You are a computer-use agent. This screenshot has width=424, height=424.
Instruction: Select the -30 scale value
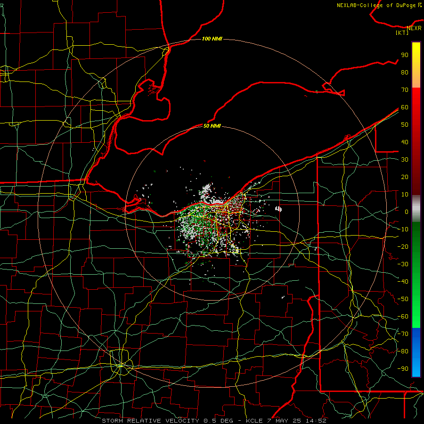(403, 264)
